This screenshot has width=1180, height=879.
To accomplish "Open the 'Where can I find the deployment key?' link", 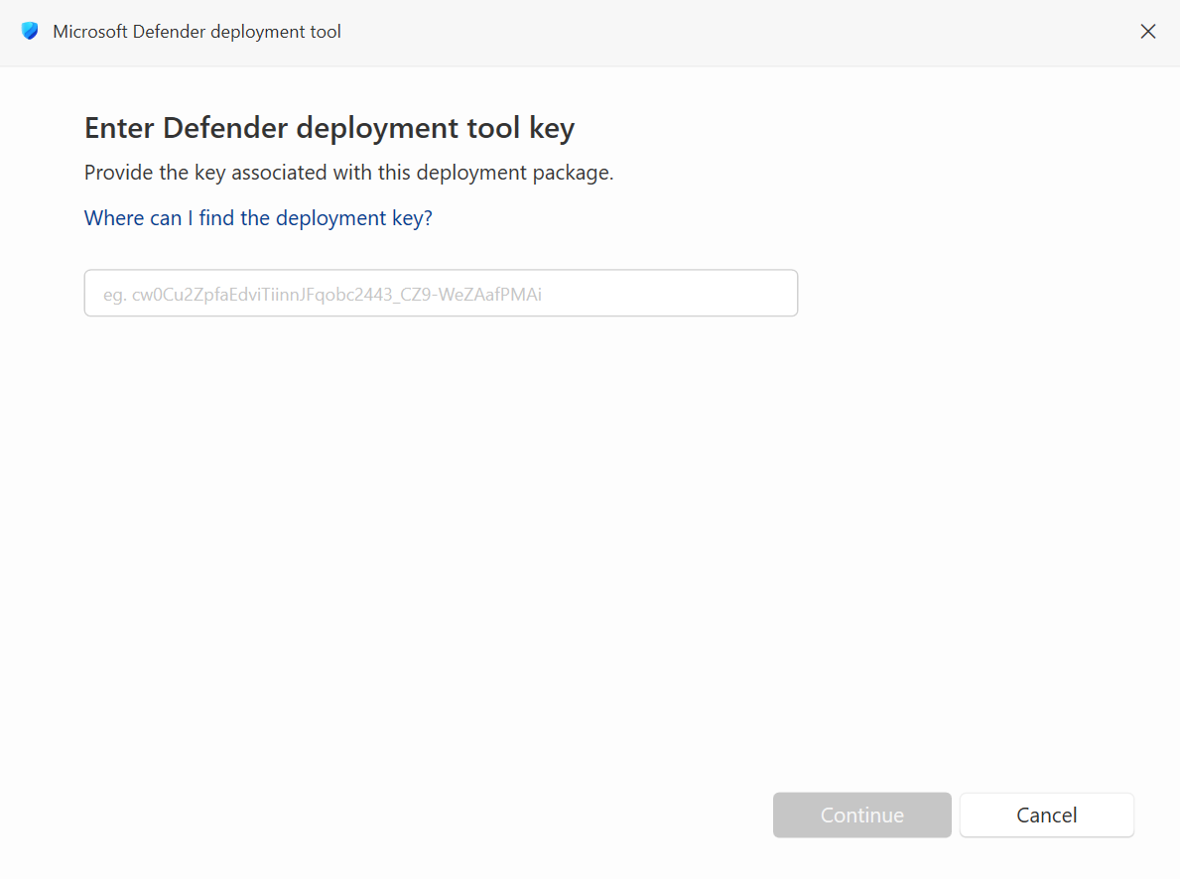I will [258, 218].
